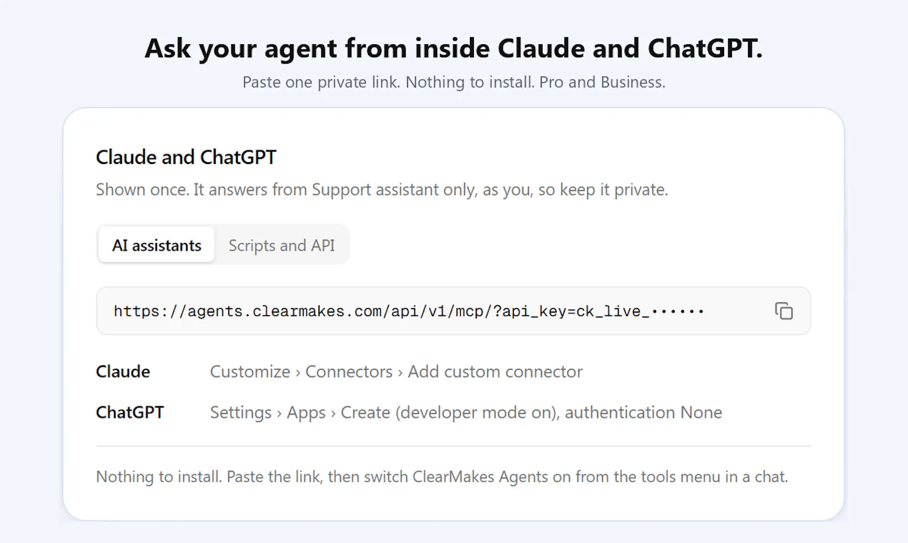Click the bold 'Claude' row label
The image size is (908, 543).
123,372
